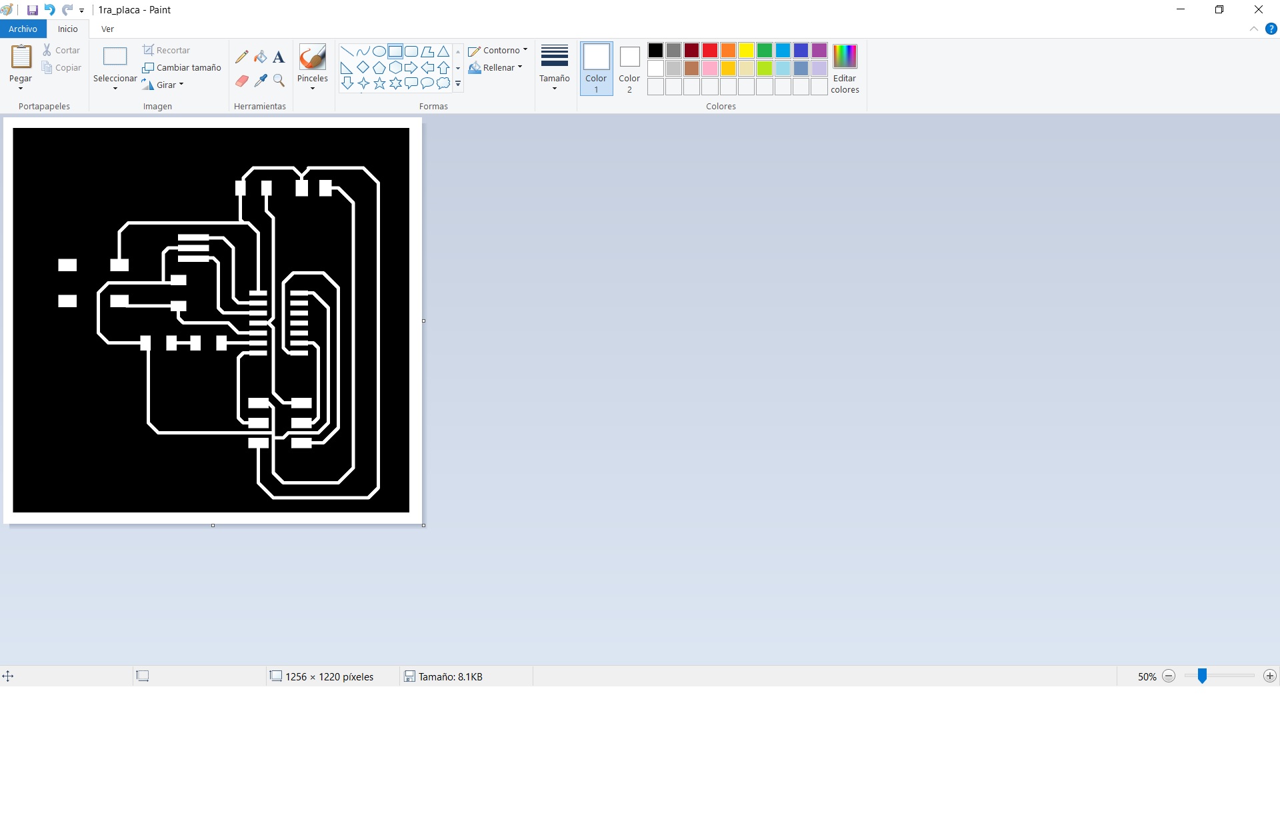This screenshot has width=1280, height=813.
Task: Select the Text tool
Action: tap(279, 57)
